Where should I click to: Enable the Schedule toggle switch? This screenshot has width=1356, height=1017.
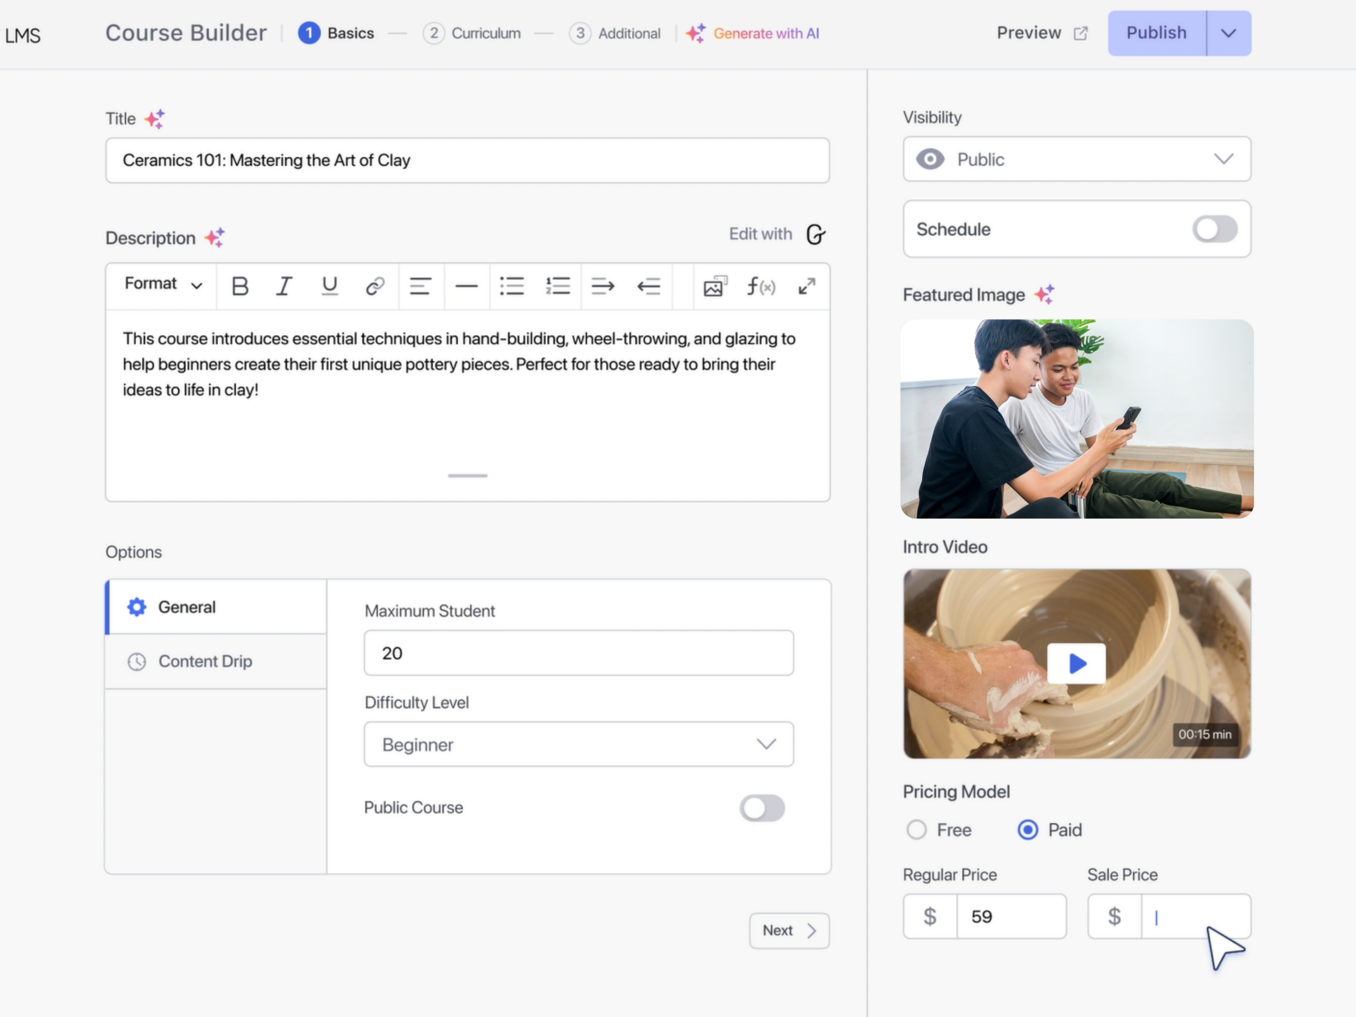tap(1214, 229)
